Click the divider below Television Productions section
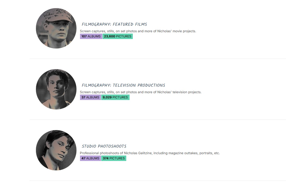Image resolution: width=286 pixels, height=184 pixels. (158, 120)
